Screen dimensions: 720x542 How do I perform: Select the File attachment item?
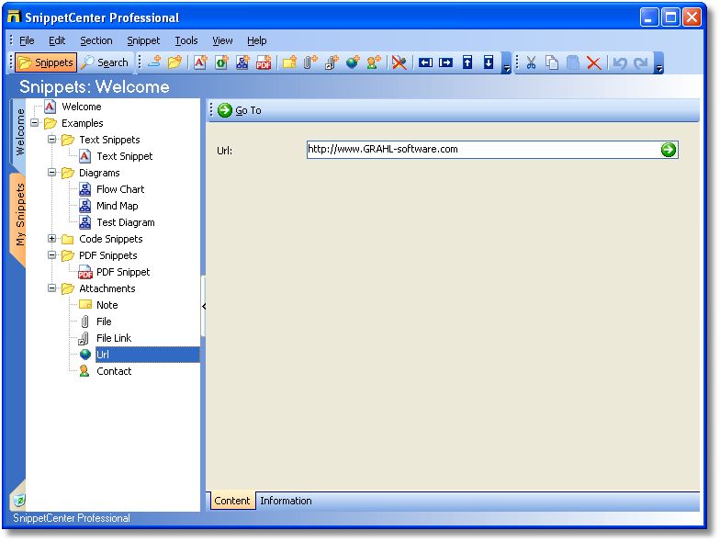[104, 322]
